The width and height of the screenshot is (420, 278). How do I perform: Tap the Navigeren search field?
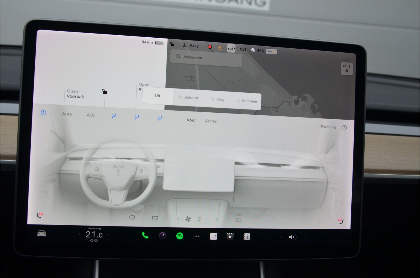(206, 57)
